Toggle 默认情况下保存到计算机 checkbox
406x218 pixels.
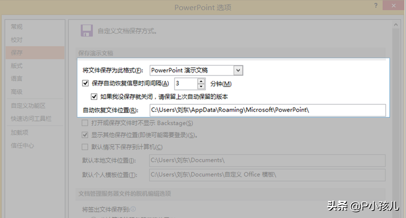point(85,147)
